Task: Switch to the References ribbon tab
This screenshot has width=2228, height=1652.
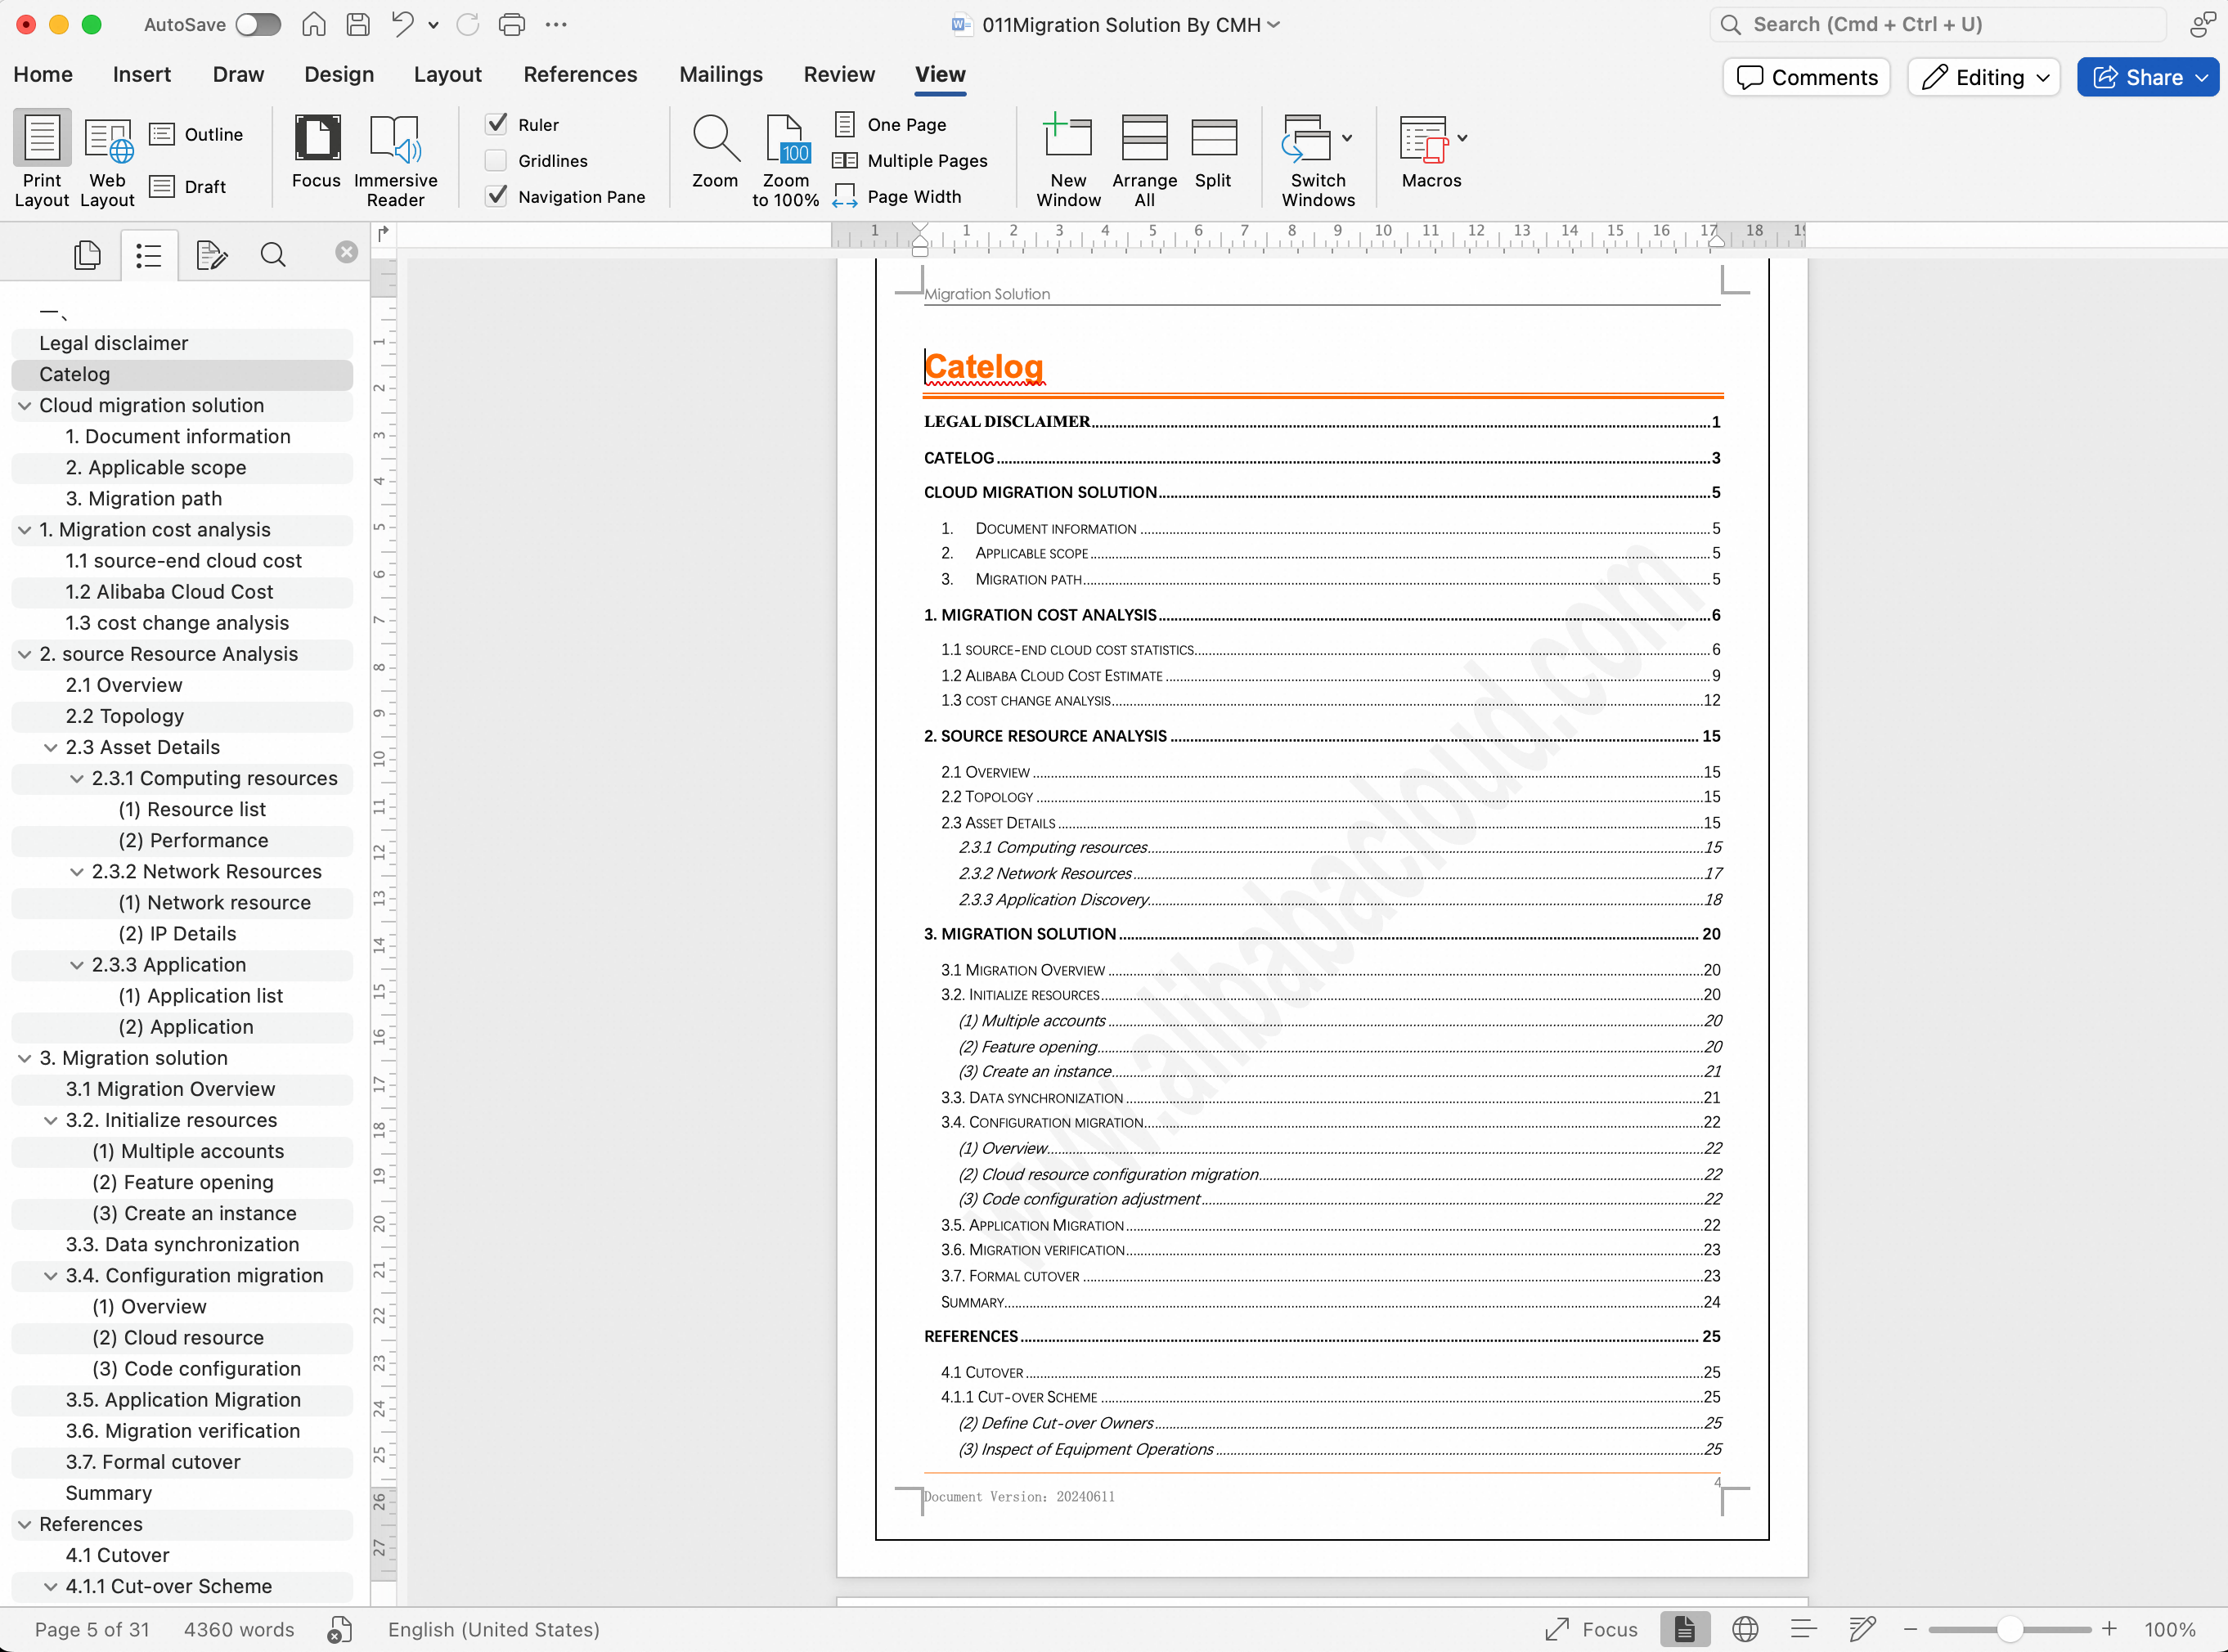Action: (580, 75)
